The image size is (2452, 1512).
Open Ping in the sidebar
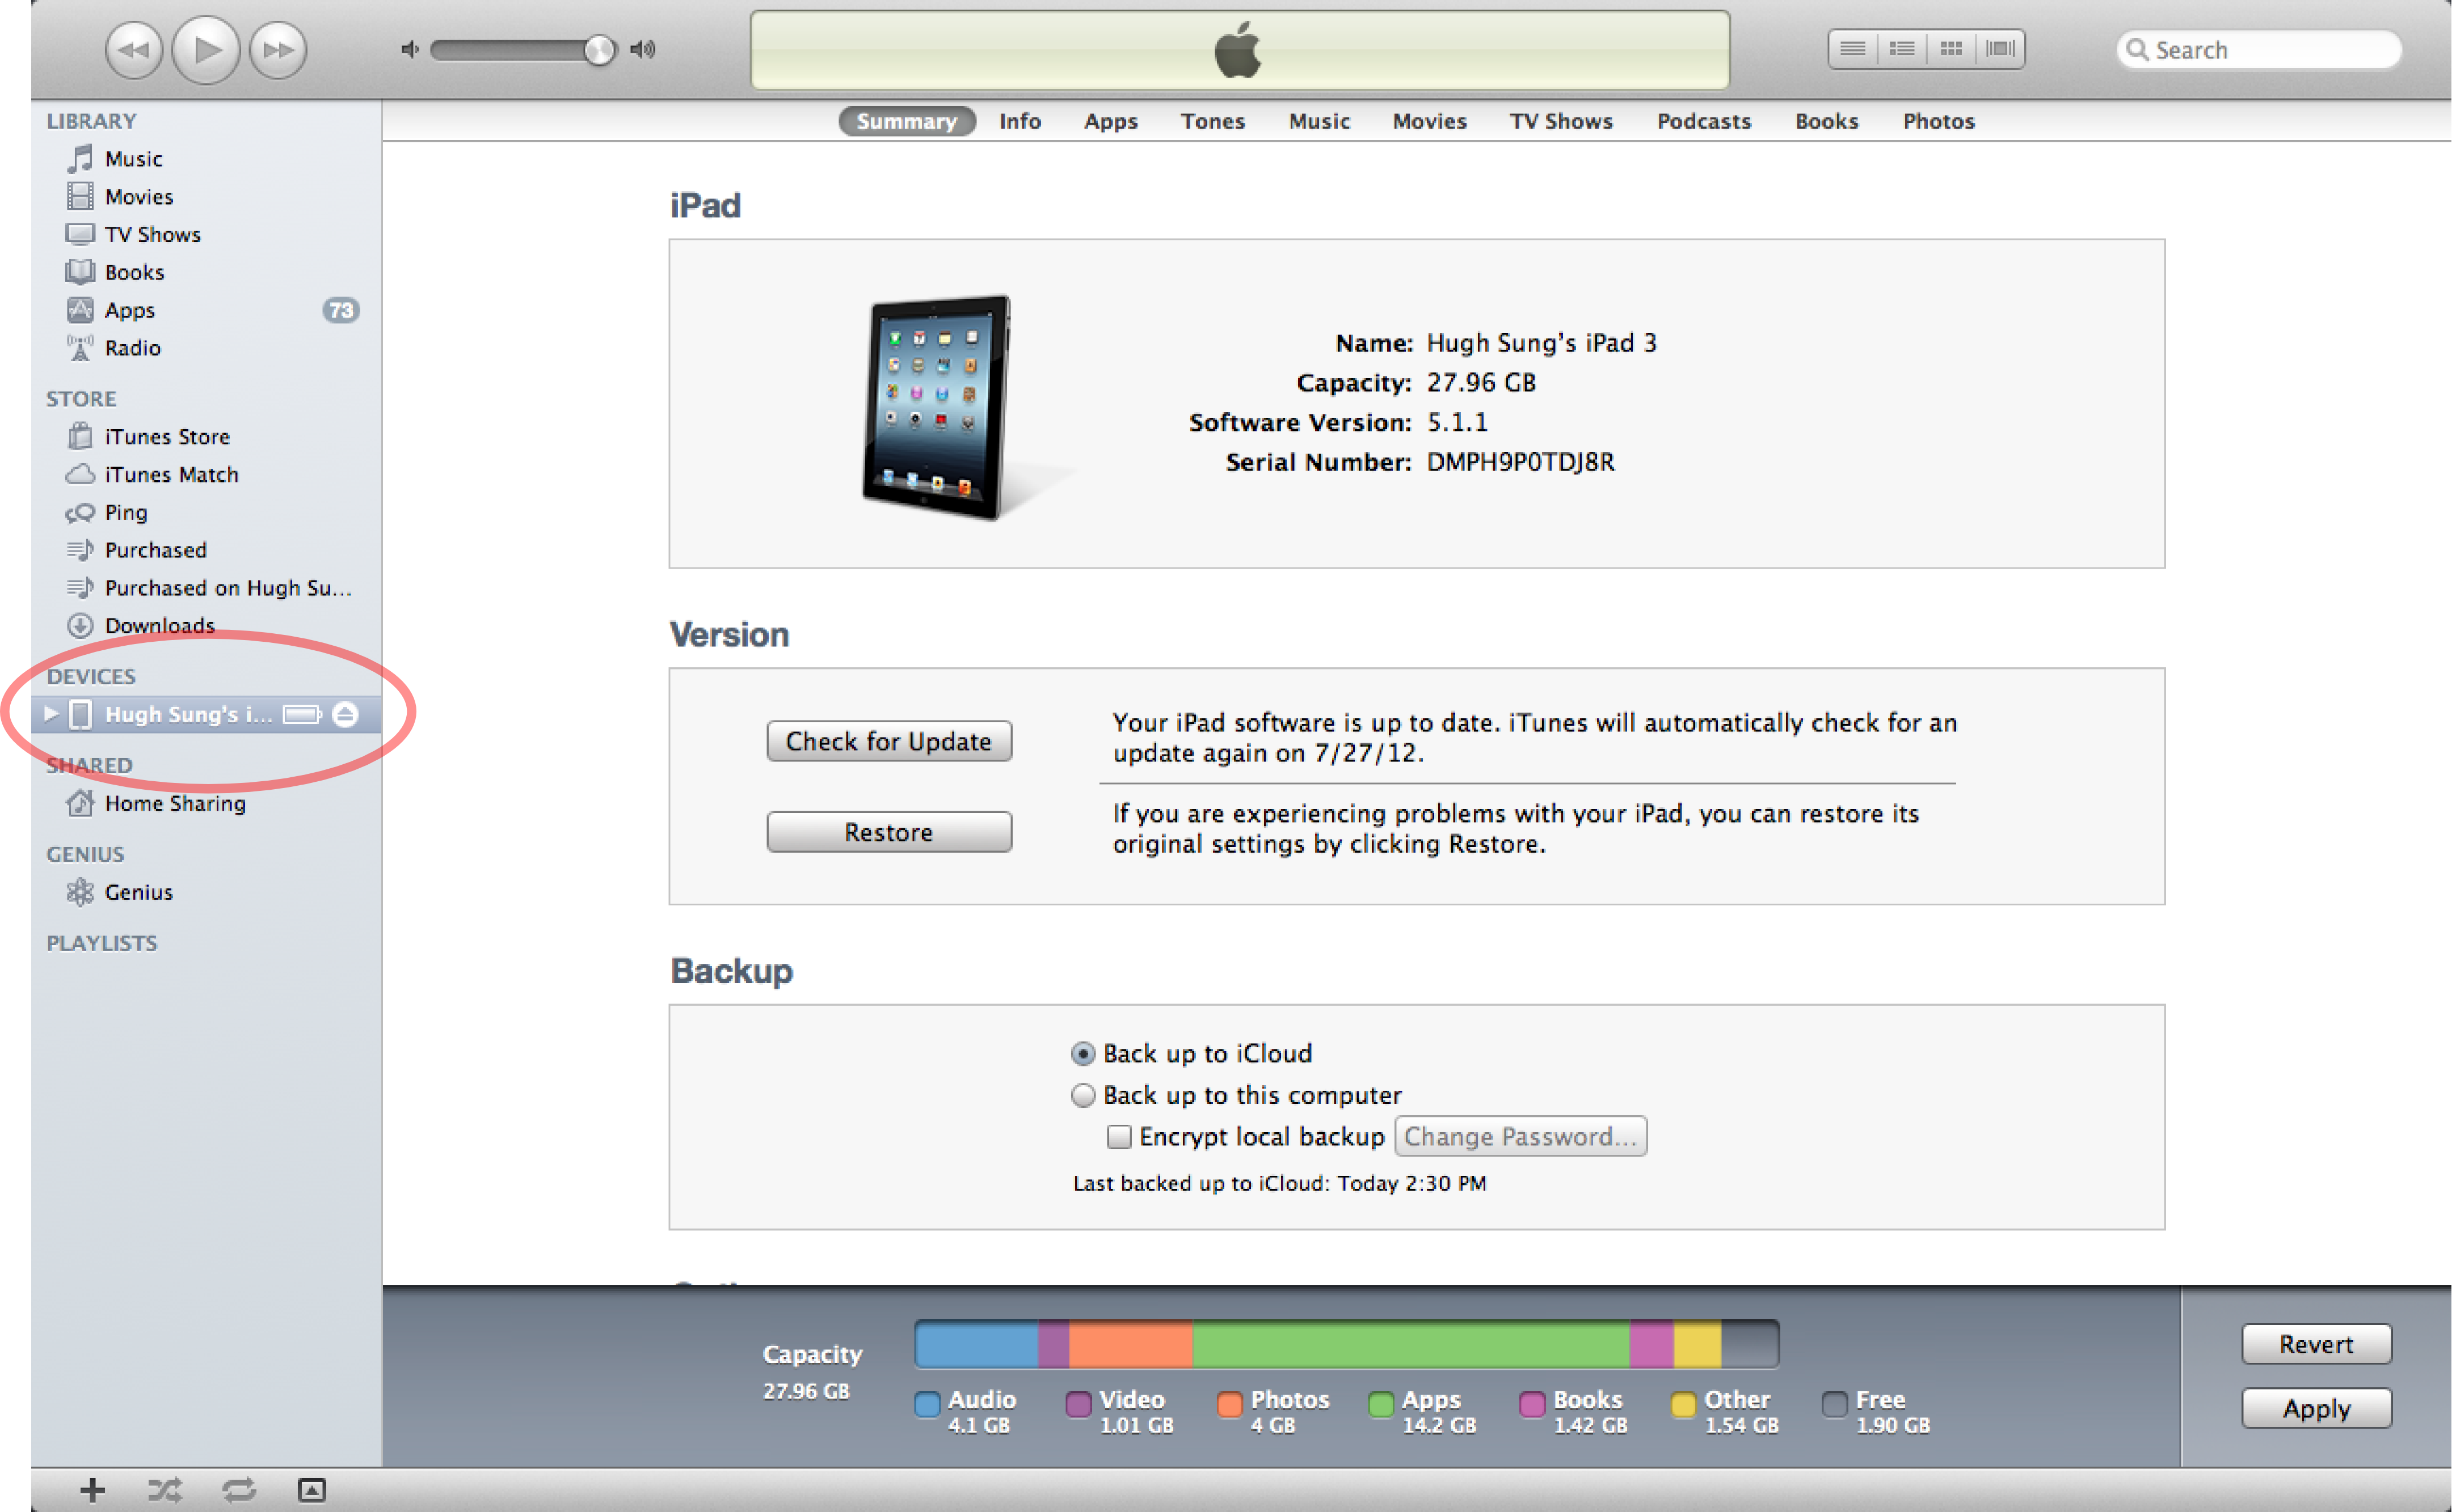point(205,513)
